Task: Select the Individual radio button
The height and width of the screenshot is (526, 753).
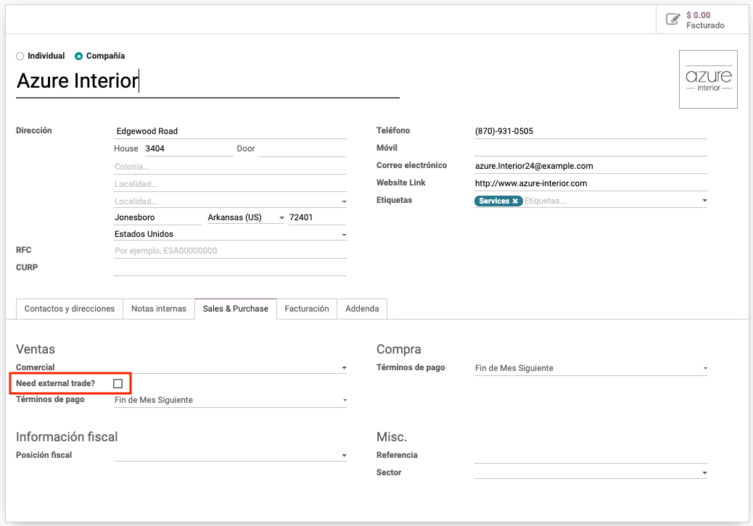Action: [x=20, y=56]
